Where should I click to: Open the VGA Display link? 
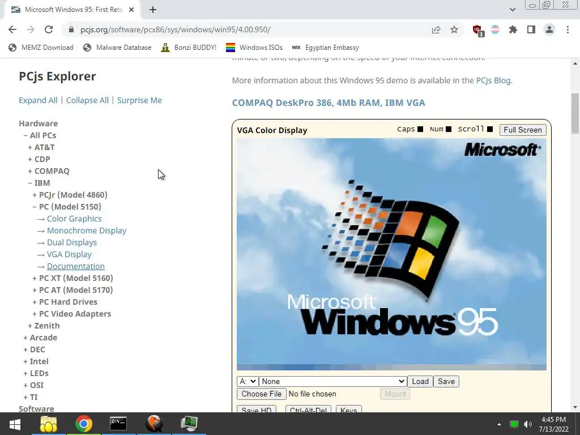(x=69, y=254)
